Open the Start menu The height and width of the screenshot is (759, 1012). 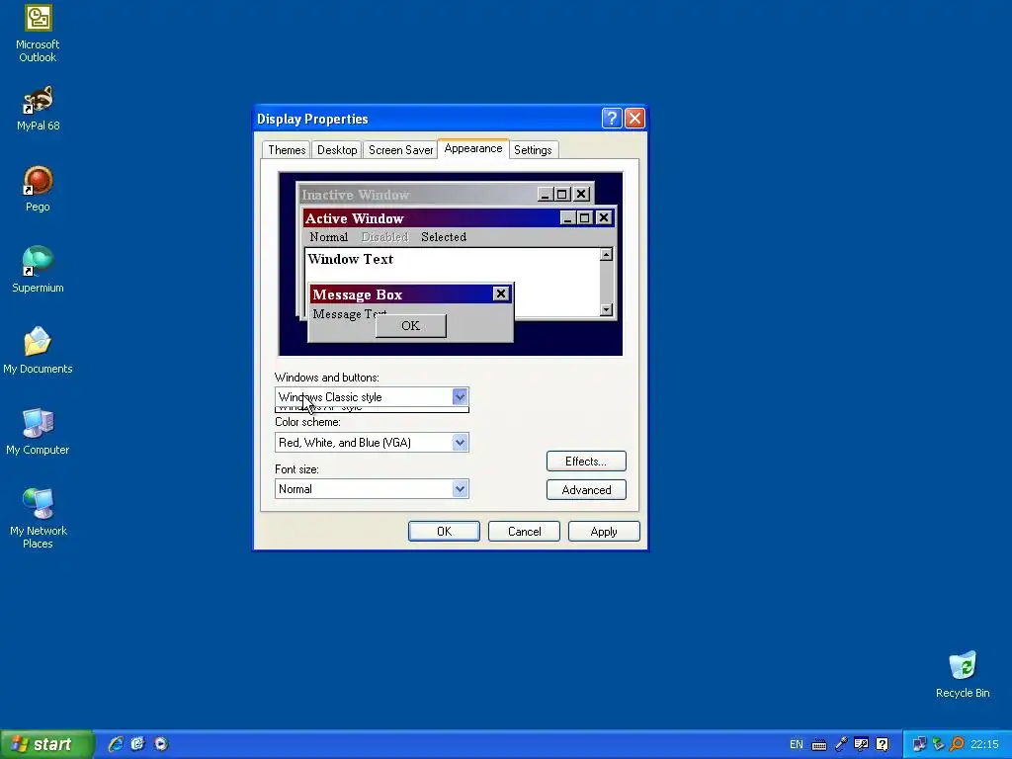(46, 744)
